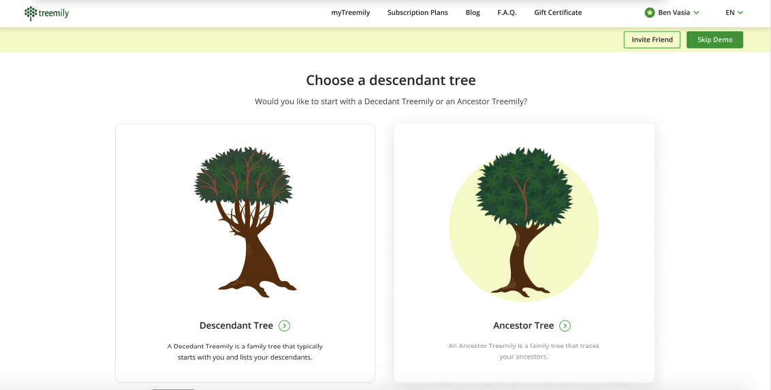Click the circled arrow beside Descendant Tree
771x390 pixels.
tap(285, 326)
